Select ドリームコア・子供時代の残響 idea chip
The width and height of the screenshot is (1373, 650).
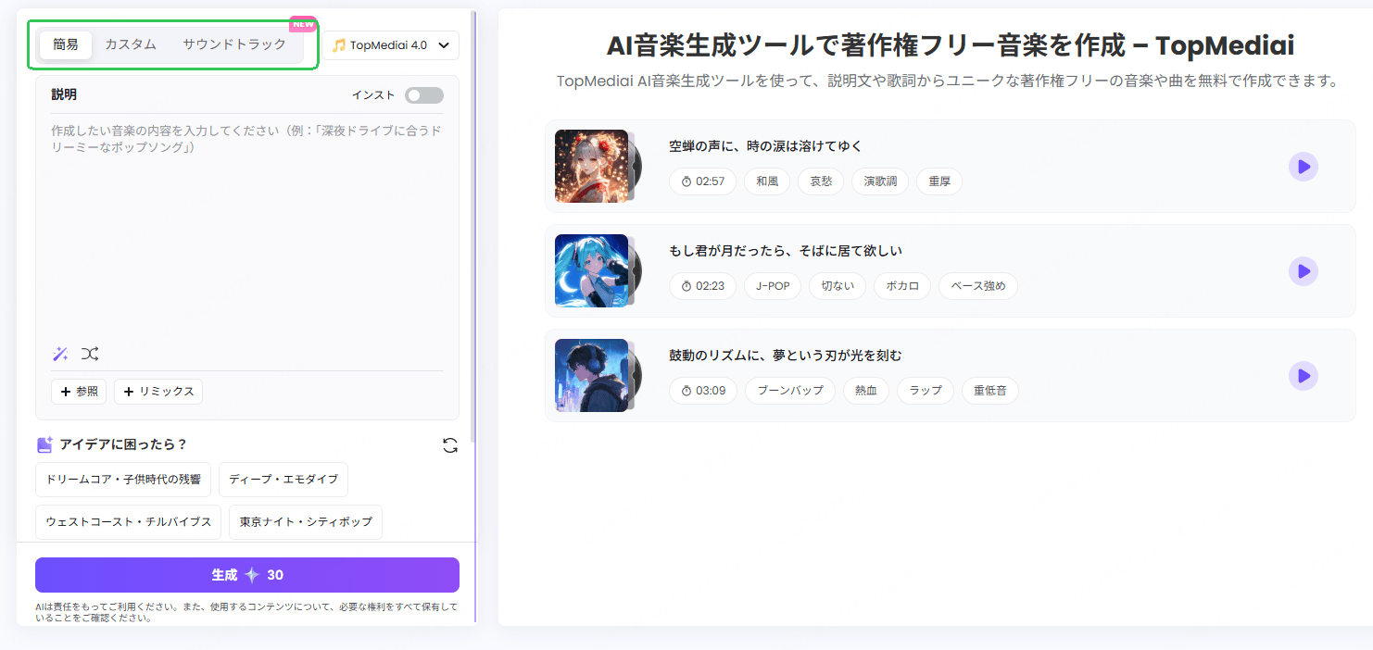[x=123, y=480]
